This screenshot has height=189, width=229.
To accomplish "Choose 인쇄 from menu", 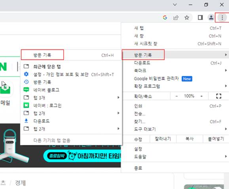I will click(175, 106).
